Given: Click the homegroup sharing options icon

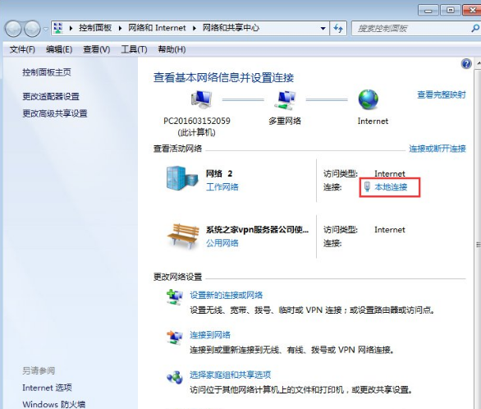Looking at the screenshot, I should coord(175,377).
